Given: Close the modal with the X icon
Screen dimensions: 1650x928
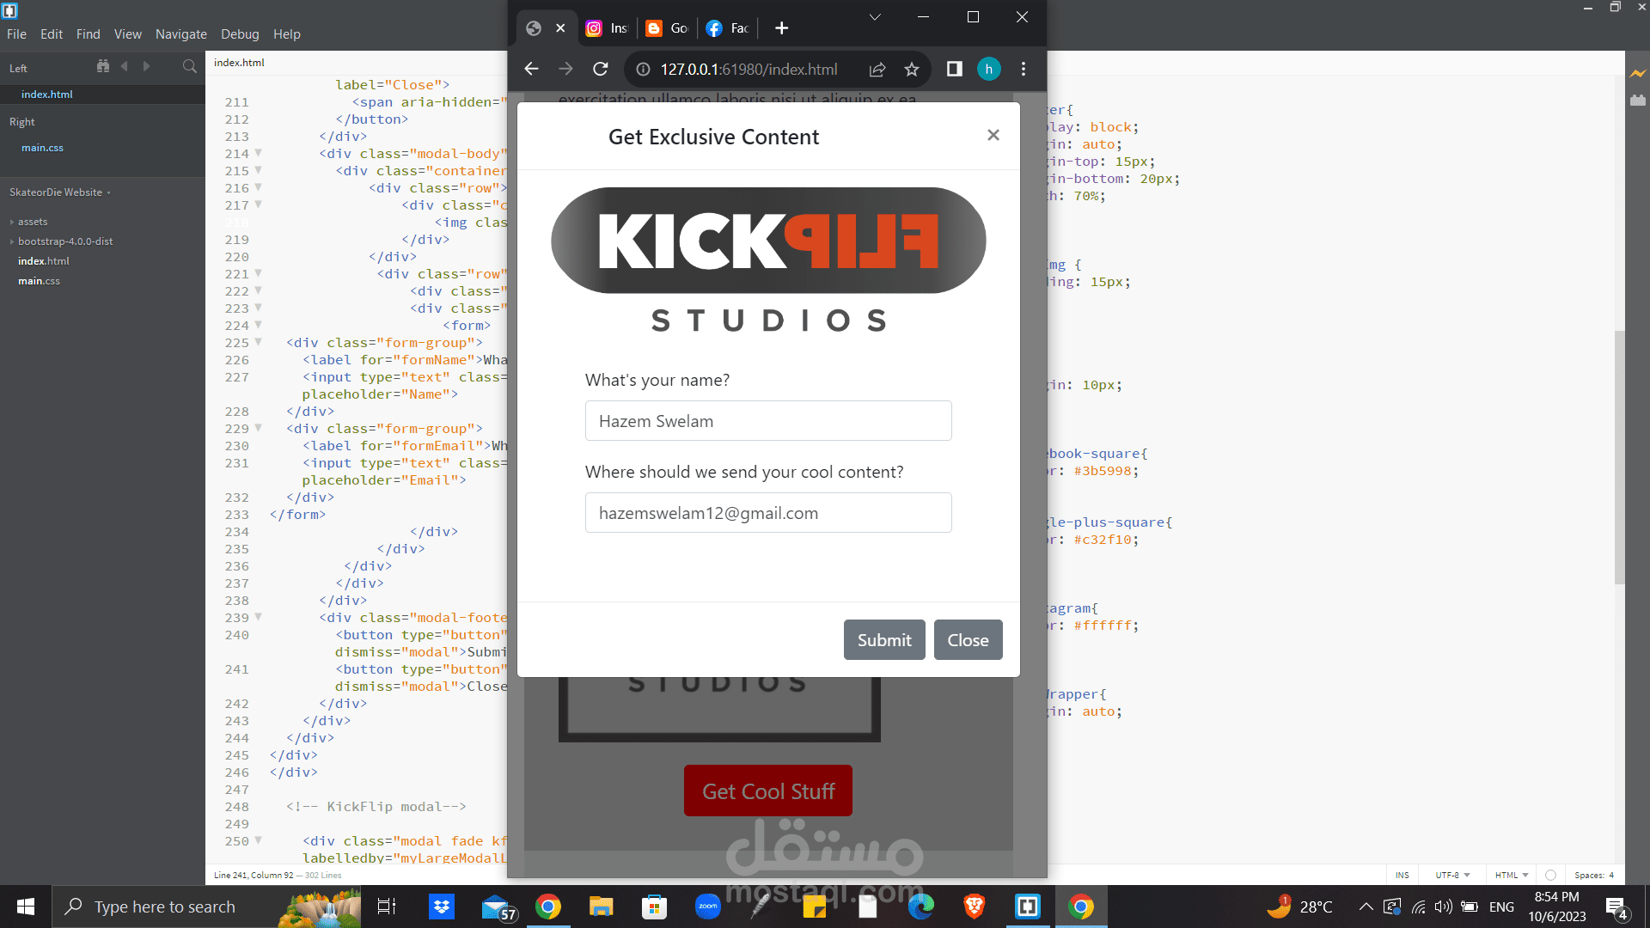Looking at the screenshot, I should [x=993, y=135].
